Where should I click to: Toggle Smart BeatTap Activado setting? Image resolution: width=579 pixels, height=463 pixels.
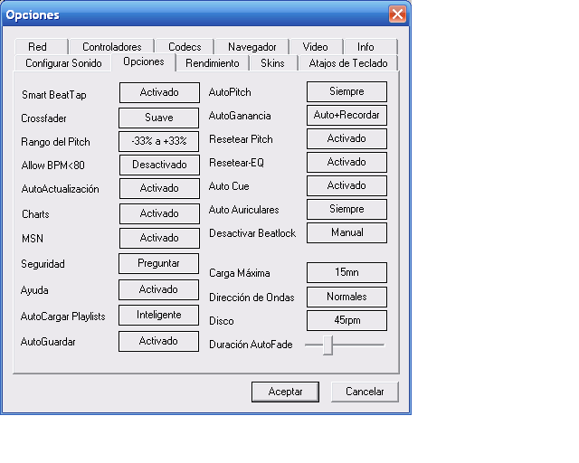pos(159,92)
